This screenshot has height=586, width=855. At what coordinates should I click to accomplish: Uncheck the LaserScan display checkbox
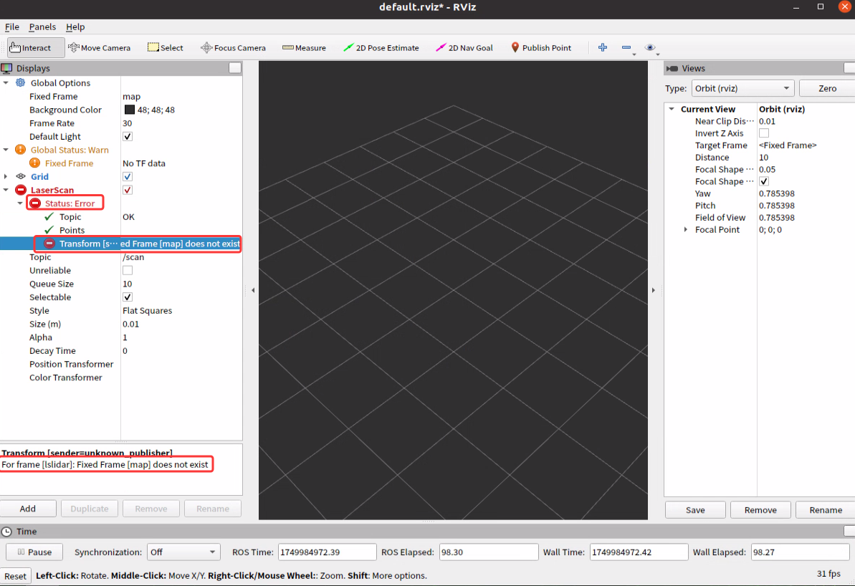[127, 190]
